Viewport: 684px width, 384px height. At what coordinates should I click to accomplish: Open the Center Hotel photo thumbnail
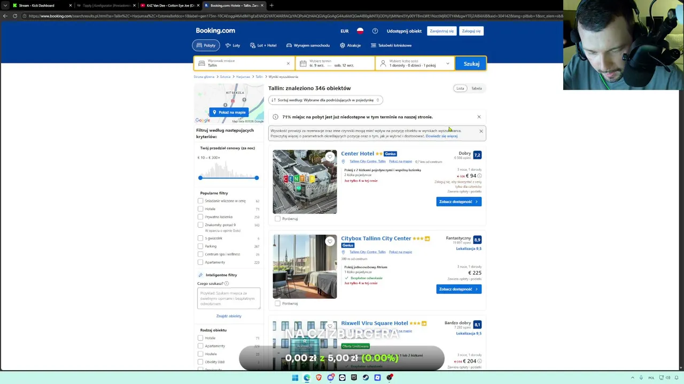point(305,182)
